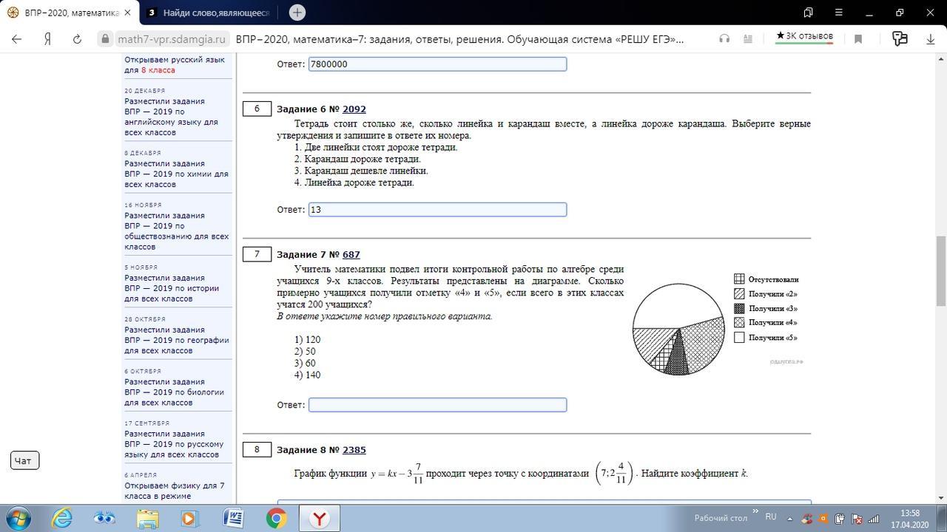Open the bookmarks collections icon in the title bar
This screenshot has width=947, height=532.
[x=808, y=13]
